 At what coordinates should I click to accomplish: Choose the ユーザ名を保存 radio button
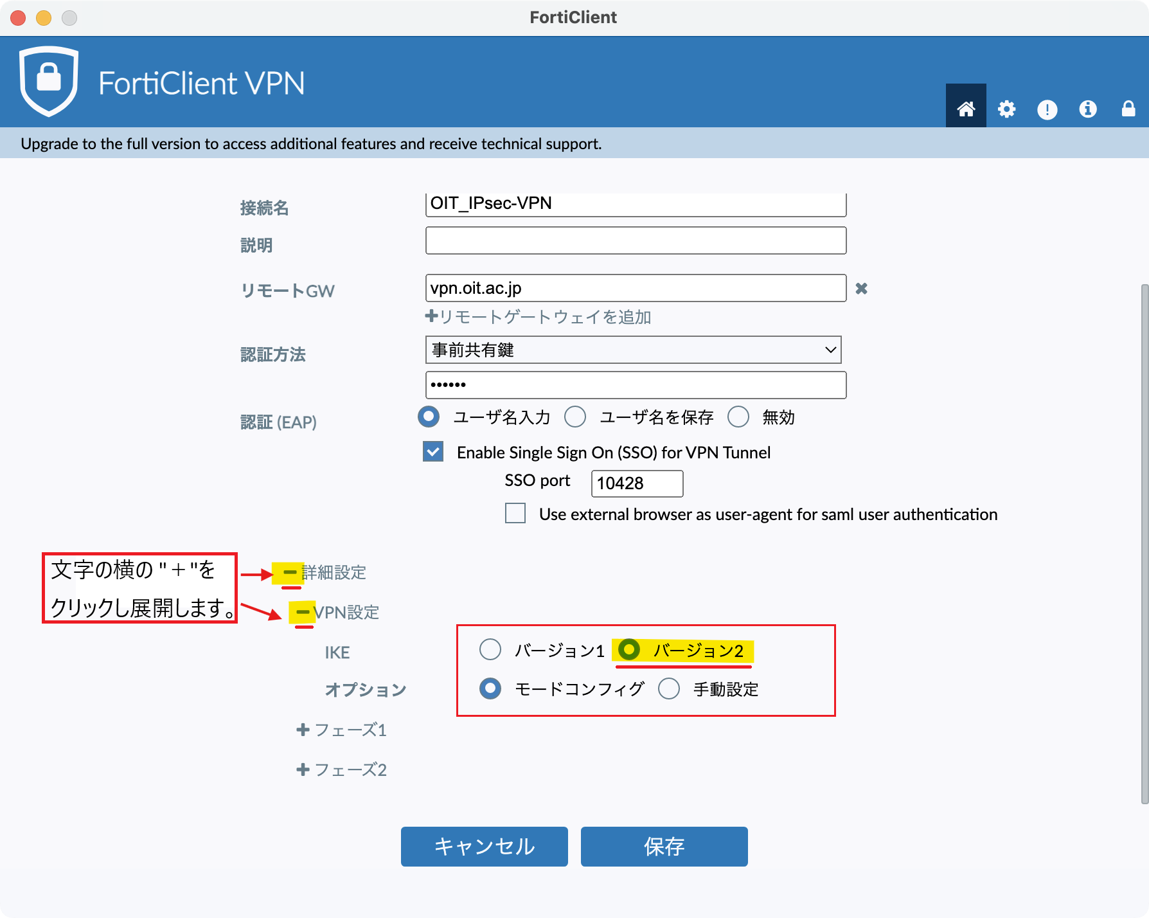[575, 417]
